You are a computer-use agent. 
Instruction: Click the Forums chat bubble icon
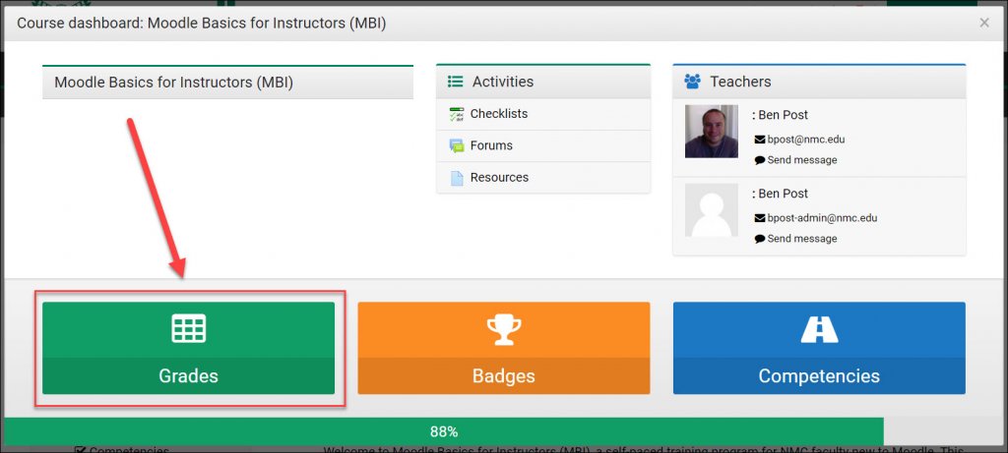tap(457, 146)
